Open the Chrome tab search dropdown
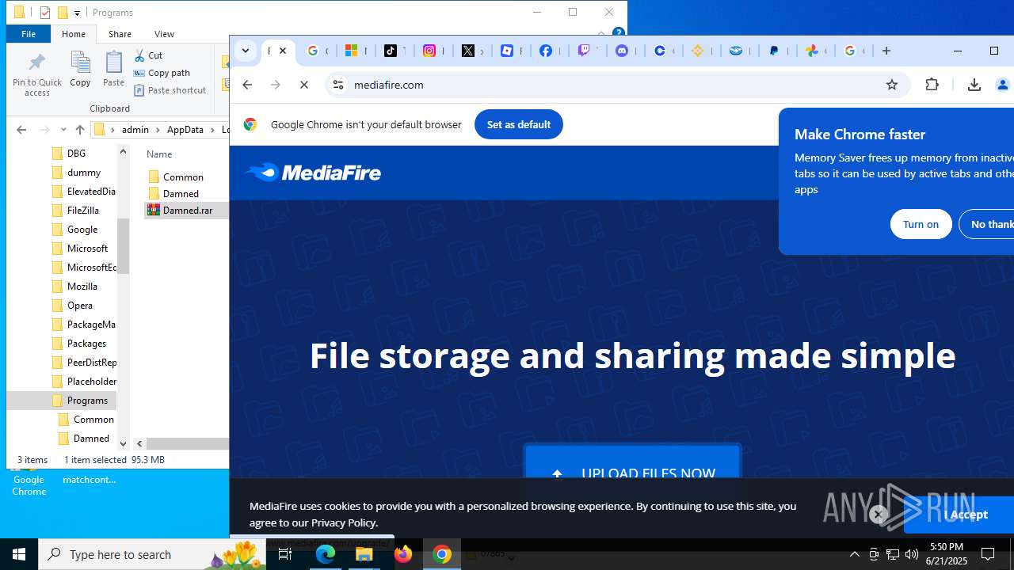 (246, 51)
